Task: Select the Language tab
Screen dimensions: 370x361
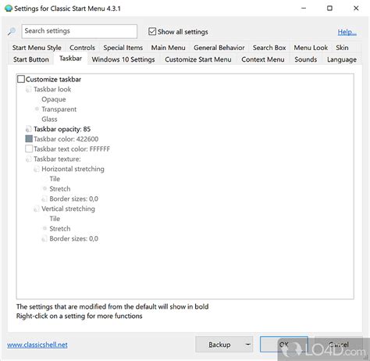Action: 342,59
